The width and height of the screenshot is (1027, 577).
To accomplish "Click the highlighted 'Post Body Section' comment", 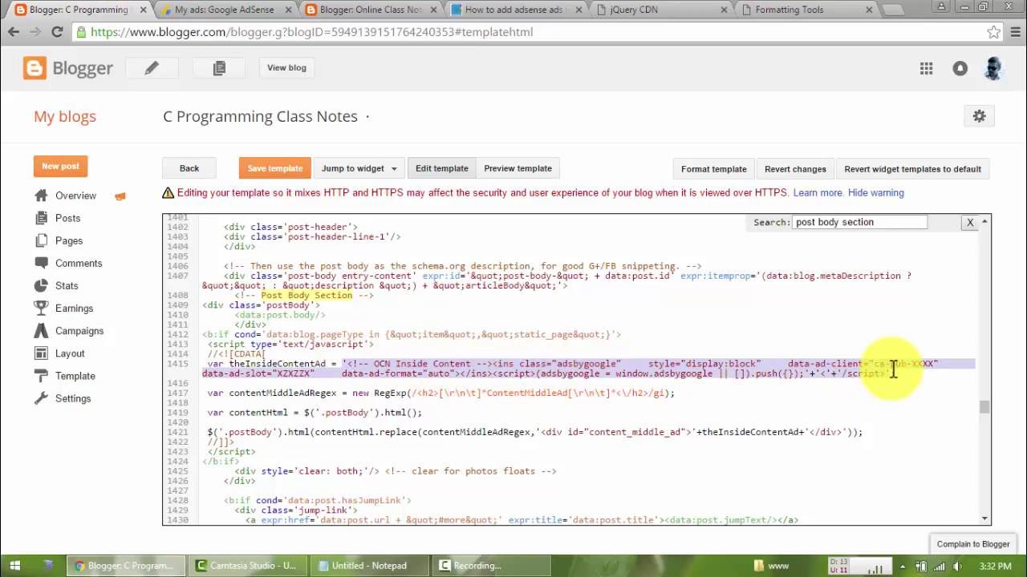I will pos(306,295).
